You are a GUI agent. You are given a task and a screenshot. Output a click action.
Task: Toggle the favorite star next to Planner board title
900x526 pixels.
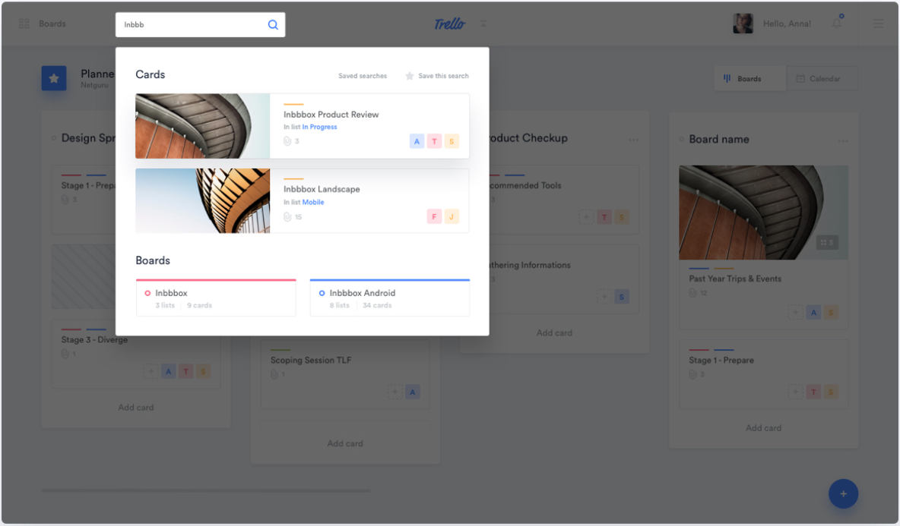click(54, 77)
